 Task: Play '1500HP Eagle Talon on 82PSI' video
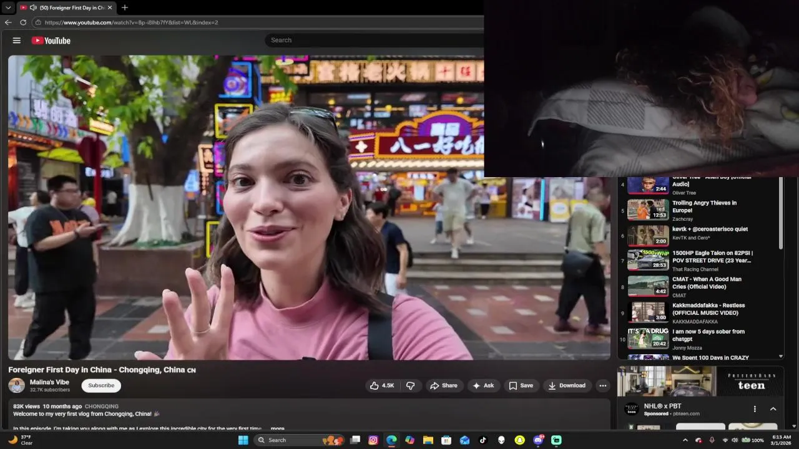(699, 261)
